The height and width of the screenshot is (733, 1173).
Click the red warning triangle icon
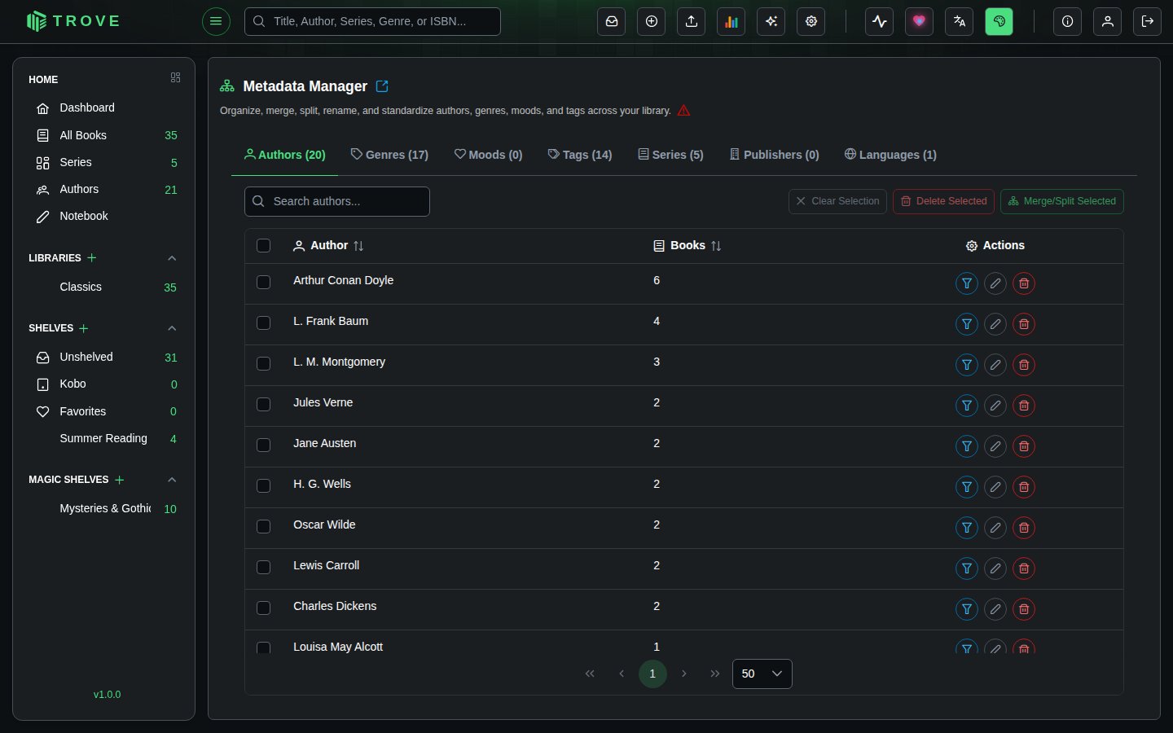tap(684, 111)
